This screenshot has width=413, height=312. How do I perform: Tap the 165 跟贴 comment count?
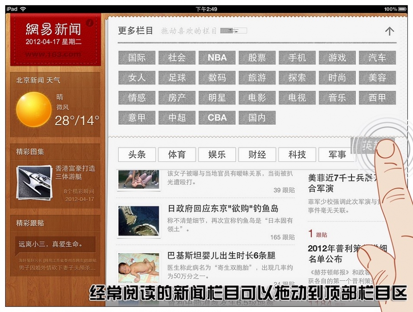[283, 237]
